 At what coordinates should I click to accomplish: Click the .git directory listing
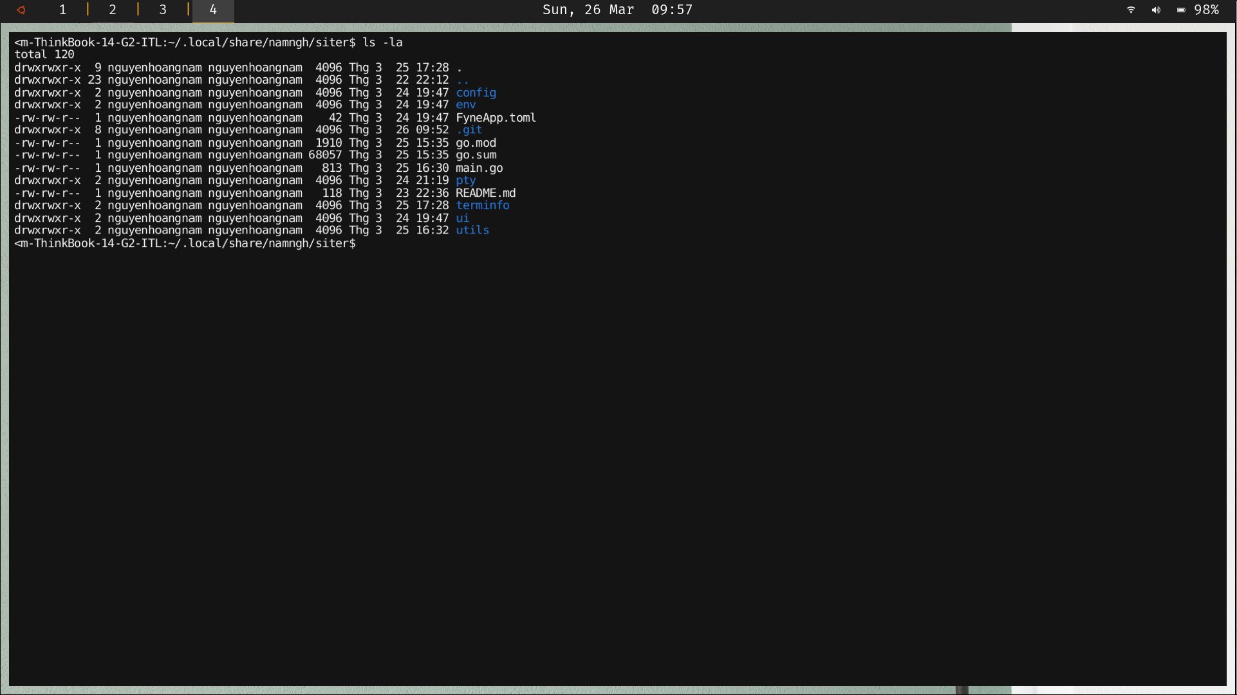pyautogui.click(x=469, y=130)
